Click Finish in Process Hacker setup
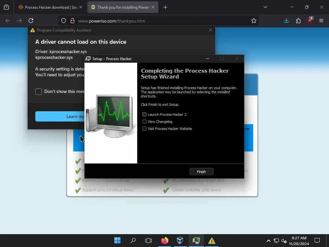The width and height of the screenshot is (329, 247). [201, 172]
